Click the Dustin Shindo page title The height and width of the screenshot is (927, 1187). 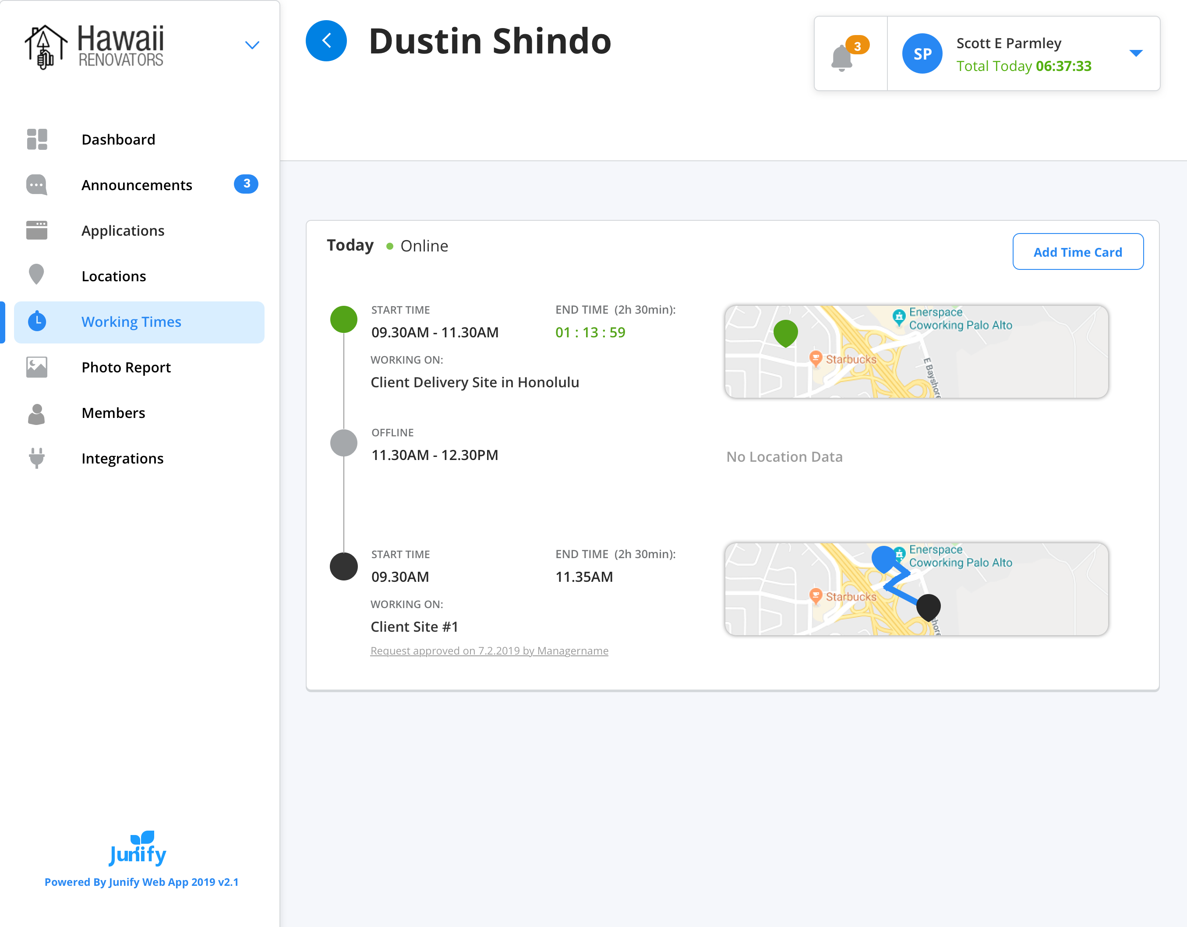(490, 41)
